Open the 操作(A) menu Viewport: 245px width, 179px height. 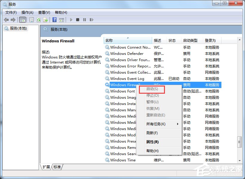(27, 12)
